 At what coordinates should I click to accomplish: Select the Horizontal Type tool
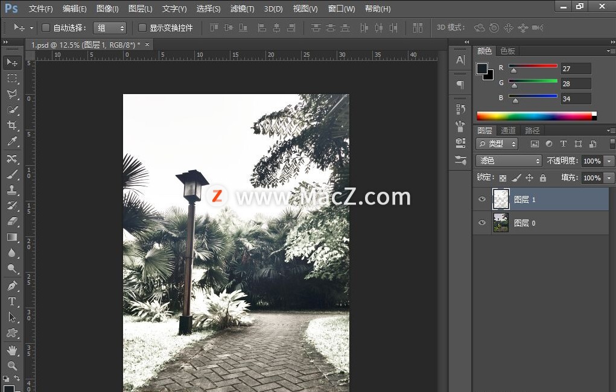tap(12, 302)
